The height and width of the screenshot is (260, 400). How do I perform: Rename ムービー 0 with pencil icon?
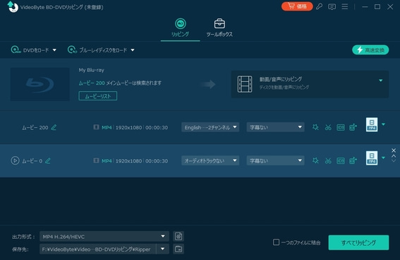[48, 160]
